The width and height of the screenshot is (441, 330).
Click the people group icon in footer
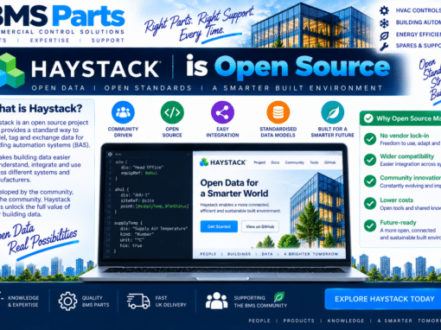pyautogui.click(x=216, y=301)
